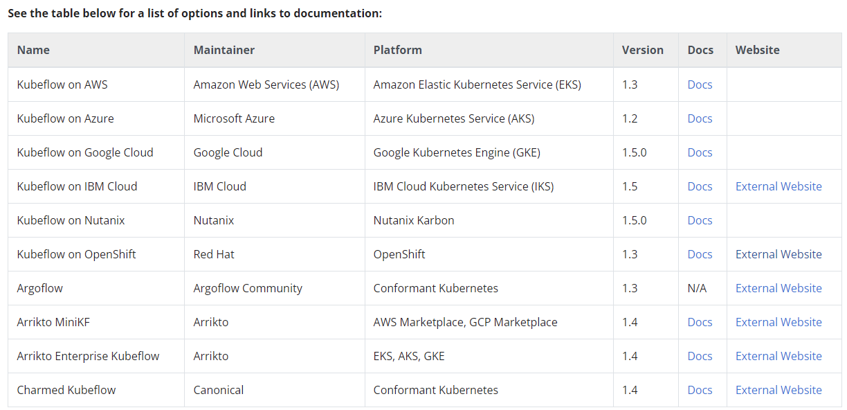
Task: Visit External Website for Arrikto MiniKF
Action: point(778,322)
